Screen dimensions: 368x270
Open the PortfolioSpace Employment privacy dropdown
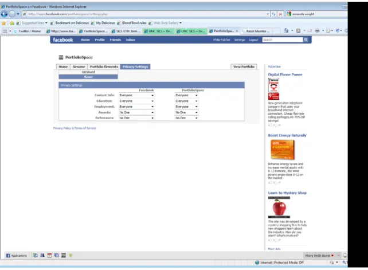coord(187,107)
